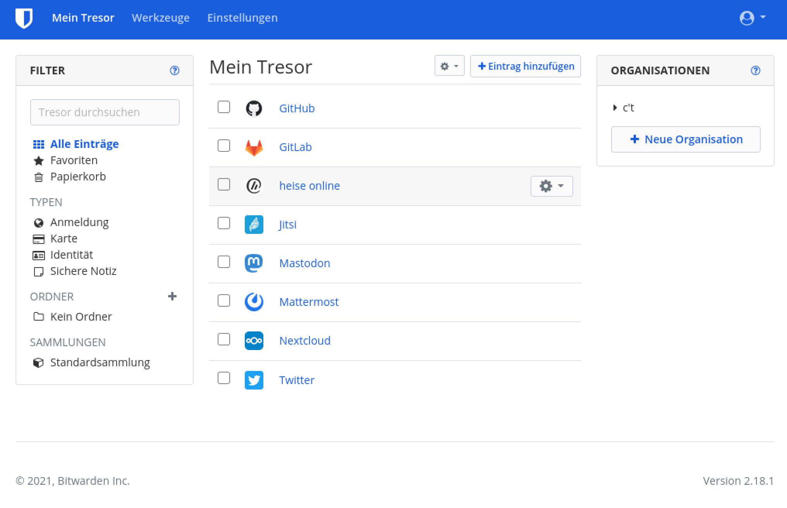Open the heise online gear dropdown
Screen dimensions: 787x508
click(x=552, y=186)
